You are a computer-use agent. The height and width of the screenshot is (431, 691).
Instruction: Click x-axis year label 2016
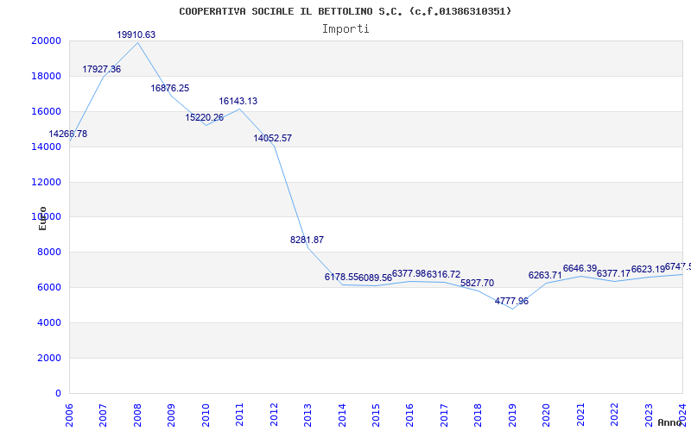(409, 415)
